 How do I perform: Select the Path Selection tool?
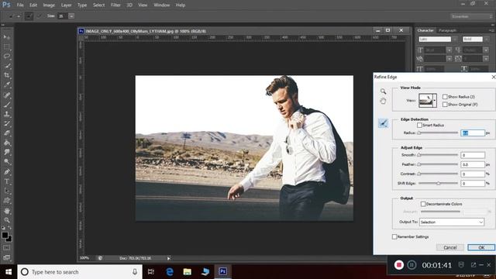(x=7, y=191)
